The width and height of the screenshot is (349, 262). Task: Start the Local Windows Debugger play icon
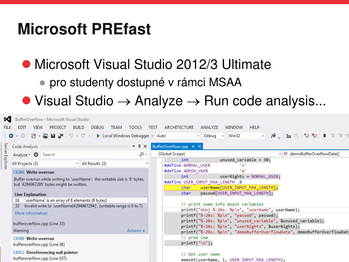[x=98, y=136]
